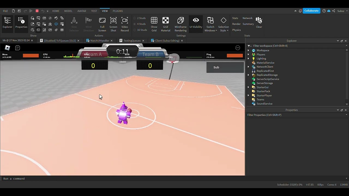Show the Stats overlay
This screenshot has height=196, width=349.
tap(235, 18)
